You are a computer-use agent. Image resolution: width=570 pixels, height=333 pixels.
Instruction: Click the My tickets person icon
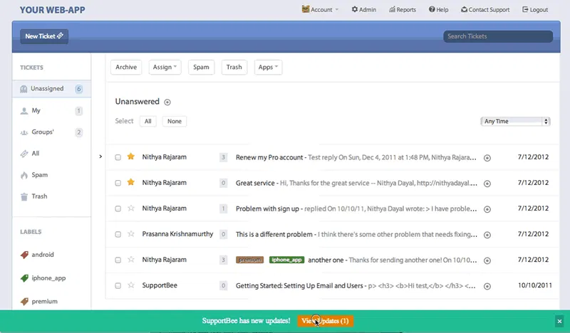[x=24, y=111]
